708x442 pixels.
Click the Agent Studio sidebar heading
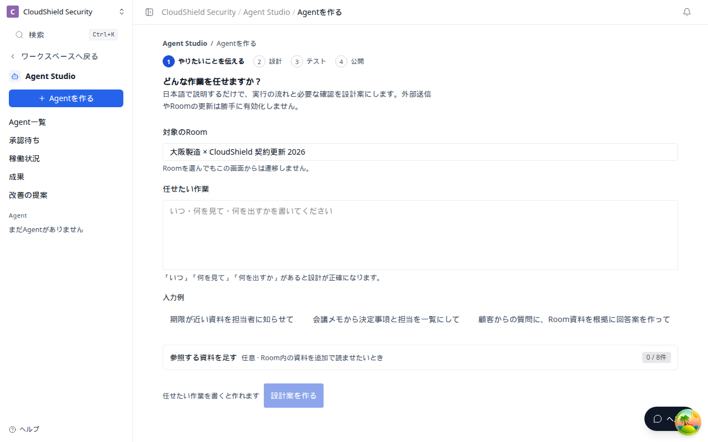(x=50, y=76)
